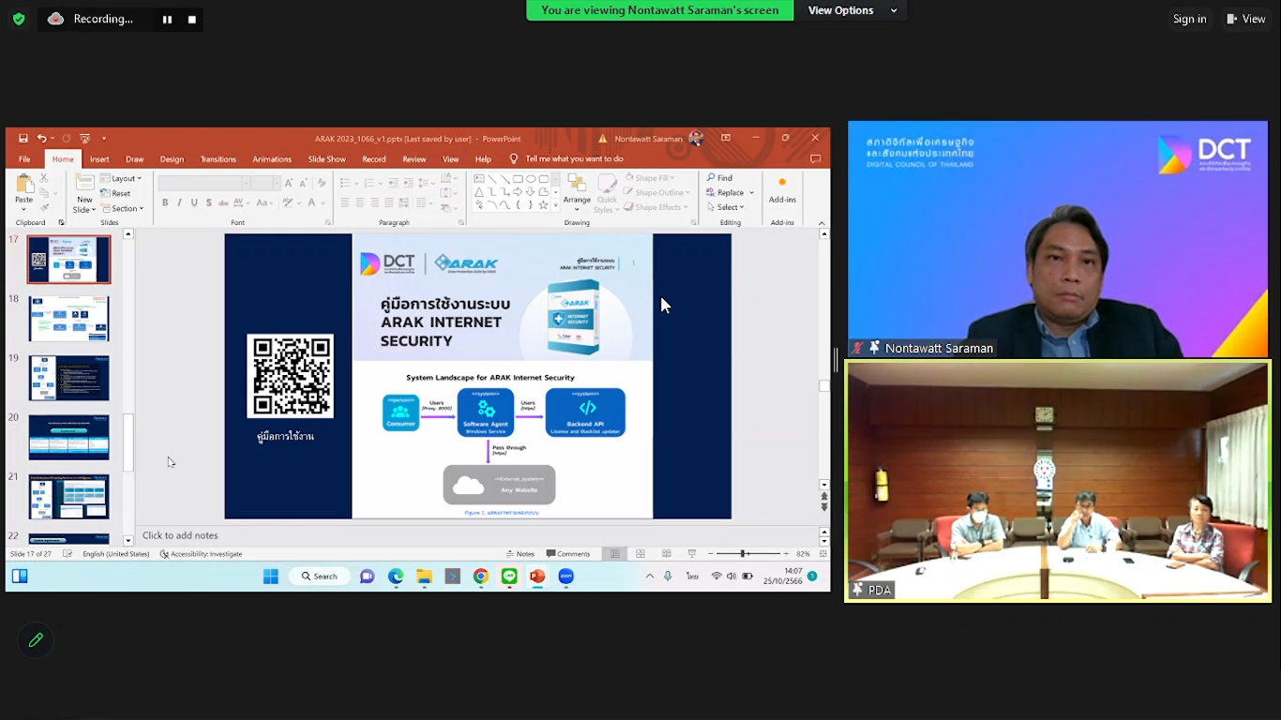Open the taskbar Search box
Viewport: 1281px width, 720px height.
click(319, 577)
